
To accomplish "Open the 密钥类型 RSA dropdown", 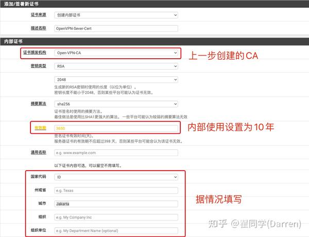I will [x=116, y=66].
